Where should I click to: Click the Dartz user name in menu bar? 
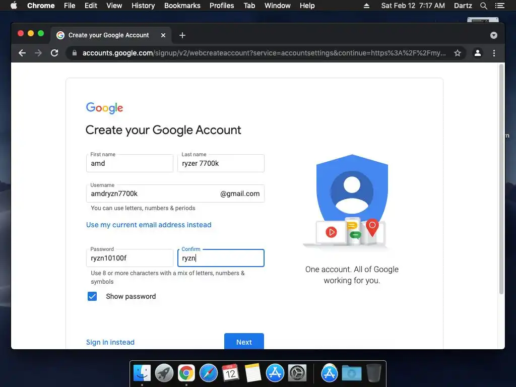463,6
